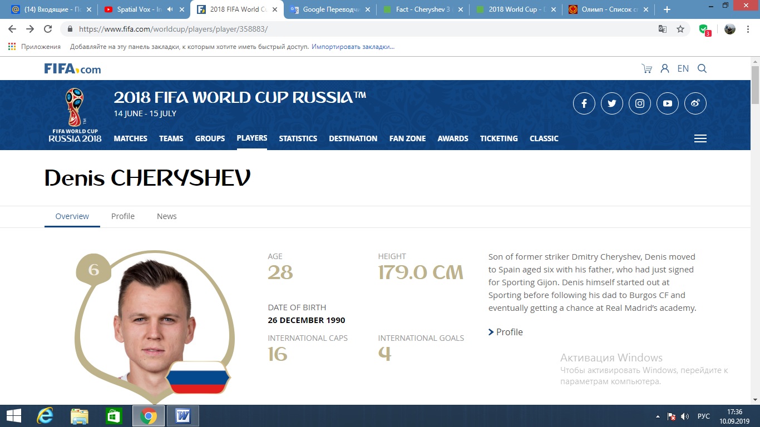This screenshot has height=427, width=760.
Task: Click the translate page icon in address bar
Action: tap(663, 29)
